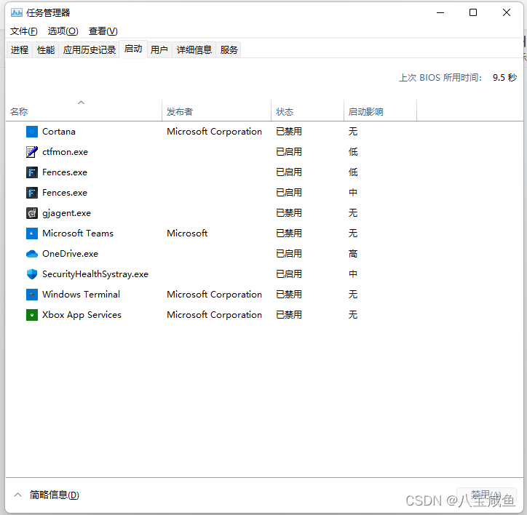Minimize the Task Manager window
Viewport: 527px width, 515px height.
[x=440, y=13]
